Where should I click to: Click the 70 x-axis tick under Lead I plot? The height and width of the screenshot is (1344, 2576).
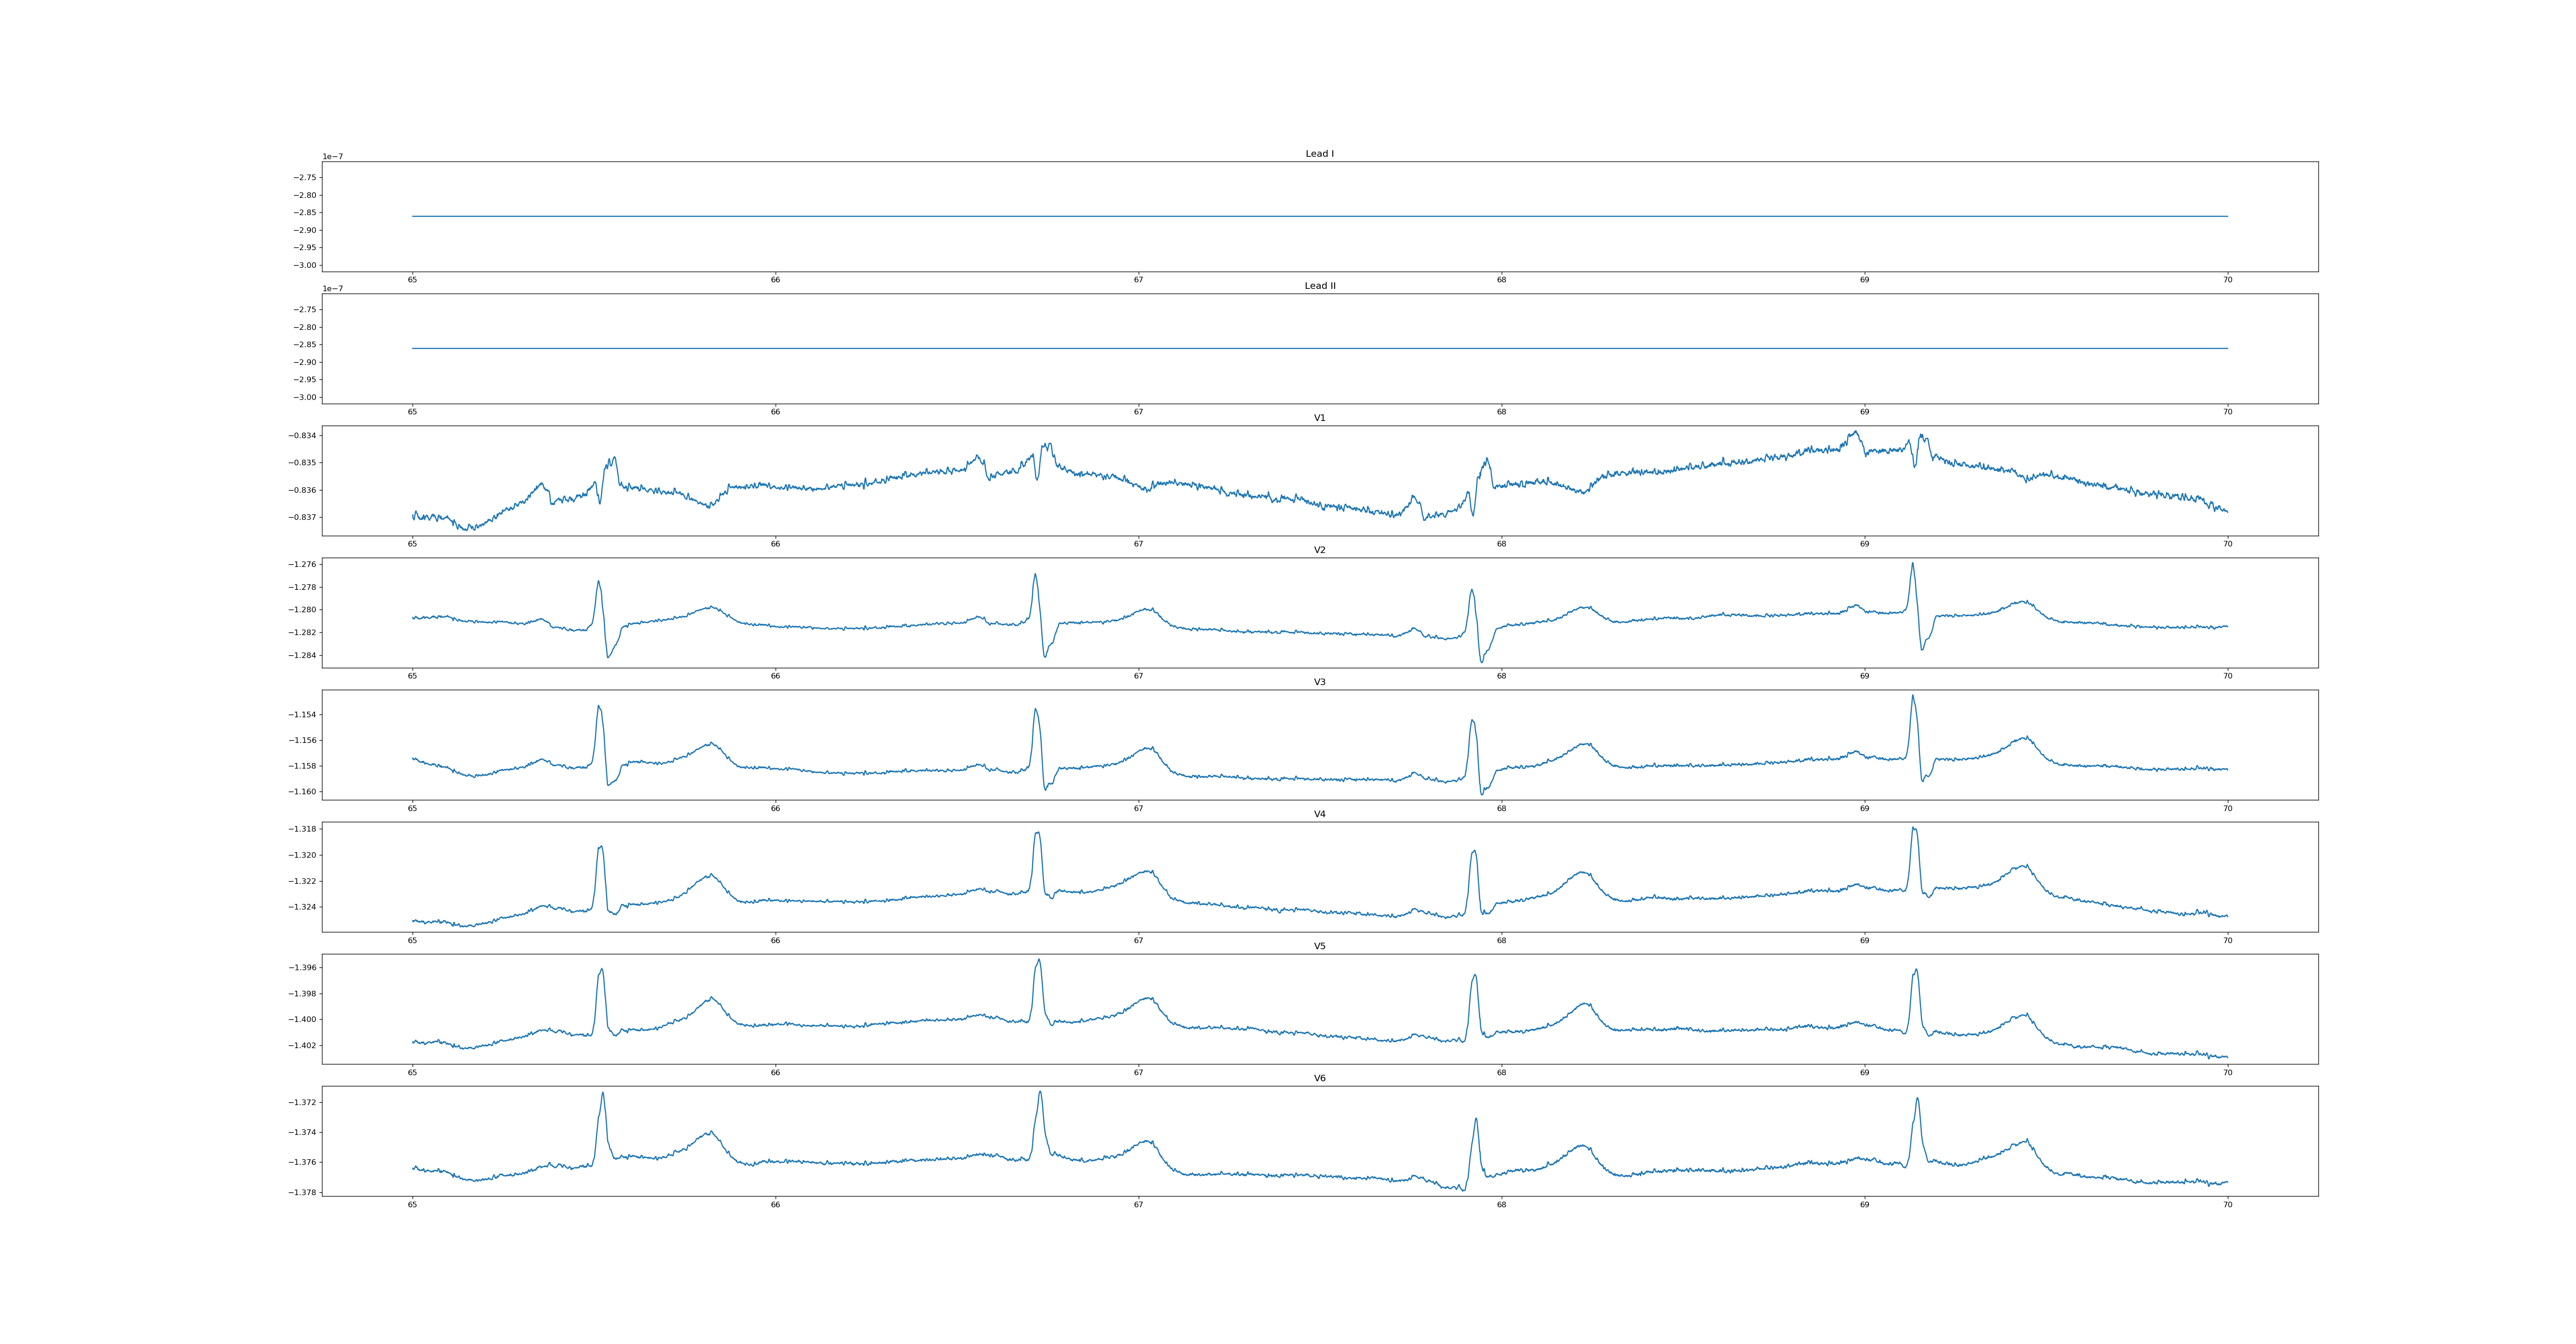[x=2227, y=280]
